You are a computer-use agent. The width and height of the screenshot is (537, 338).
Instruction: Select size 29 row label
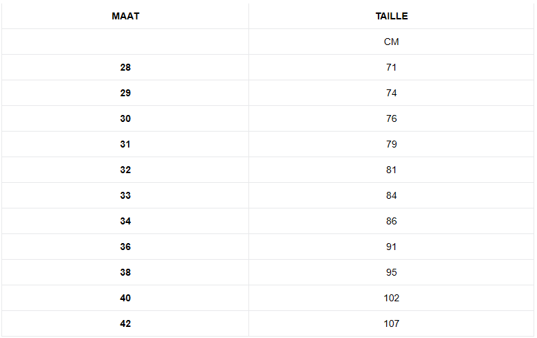point(125,93)
